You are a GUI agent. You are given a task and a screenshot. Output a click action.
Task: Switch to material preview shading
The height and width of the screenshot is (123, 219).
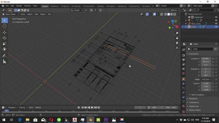pyautogui.click(x=172, y=14)
